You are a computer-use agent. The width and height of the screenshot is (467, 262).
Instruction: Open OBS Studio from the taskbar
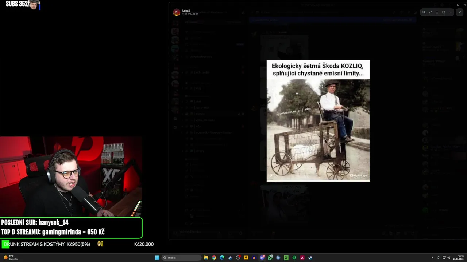[x=238, y=258]
